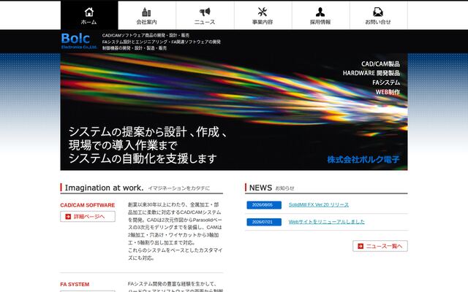Open the Webサイトをリニューアルしました news link

[x=327, y=222]
